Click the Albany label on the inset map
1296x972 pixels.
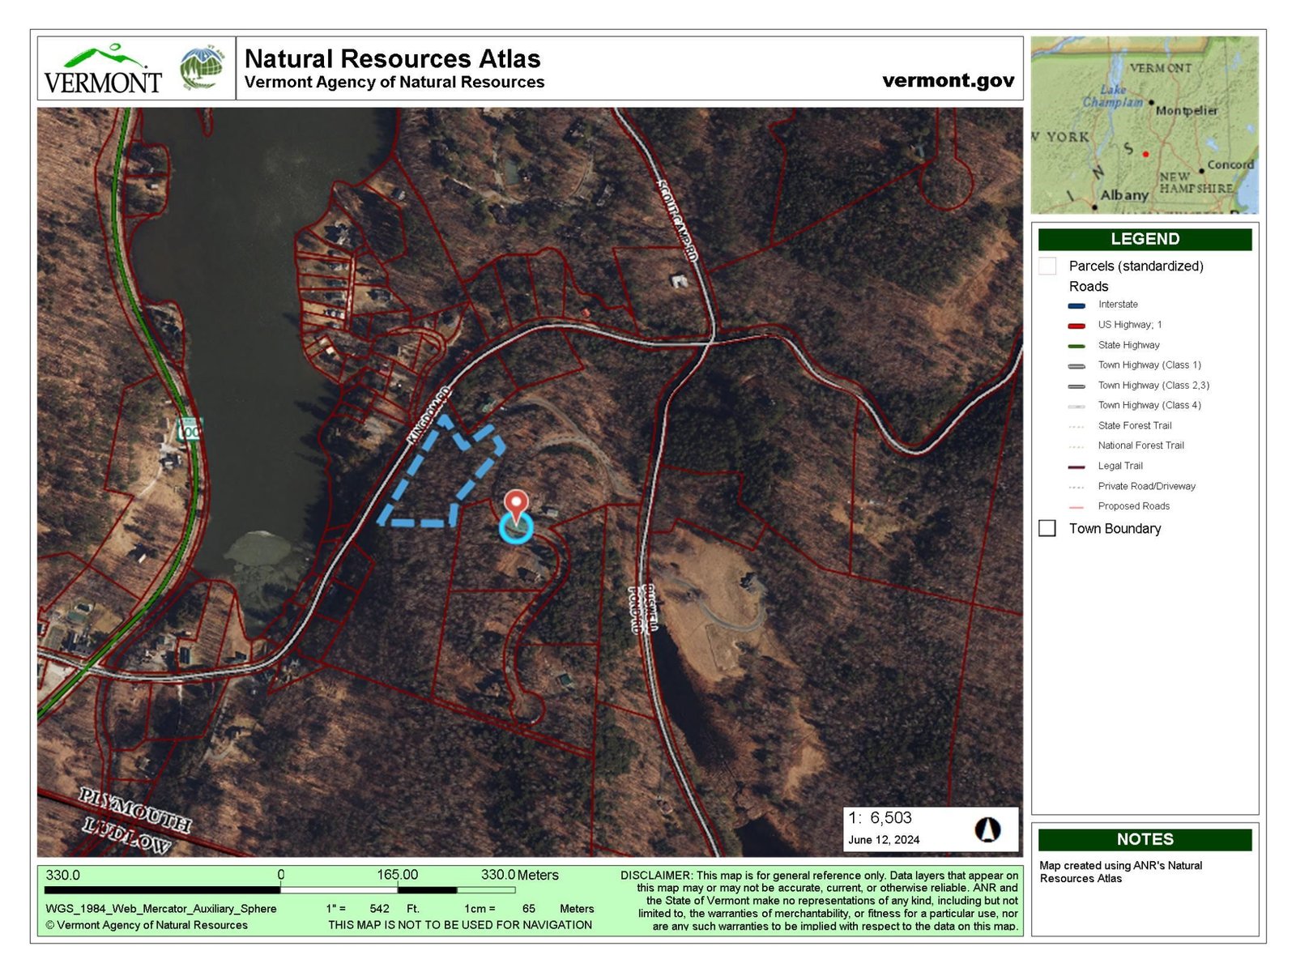[1124, 195]
